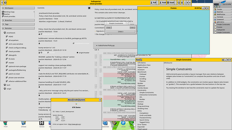Switch to the Source tab in gtk4-demo
The width and height of the screenshot is (232, 130).
click(x=169, y=63)
